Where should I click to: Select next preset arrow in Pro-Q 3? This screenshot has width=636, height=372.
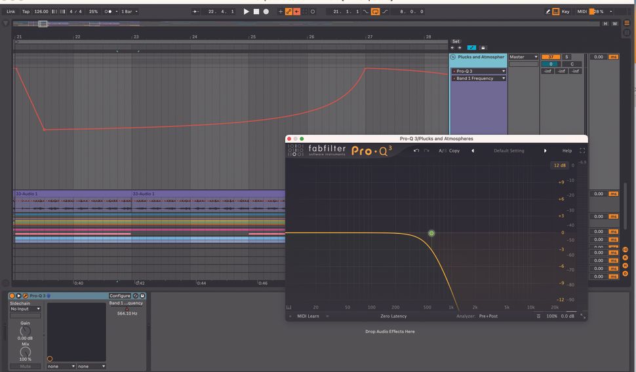[545, 151]
